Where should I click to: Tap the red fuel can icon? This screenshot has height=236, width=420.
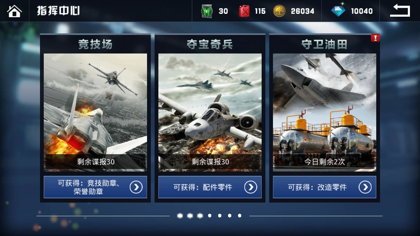[x=244, y=11]
